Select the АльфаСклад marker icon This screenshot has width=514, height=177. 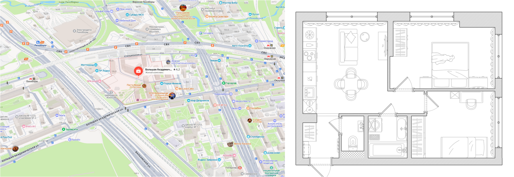click(x=112, y=11)
